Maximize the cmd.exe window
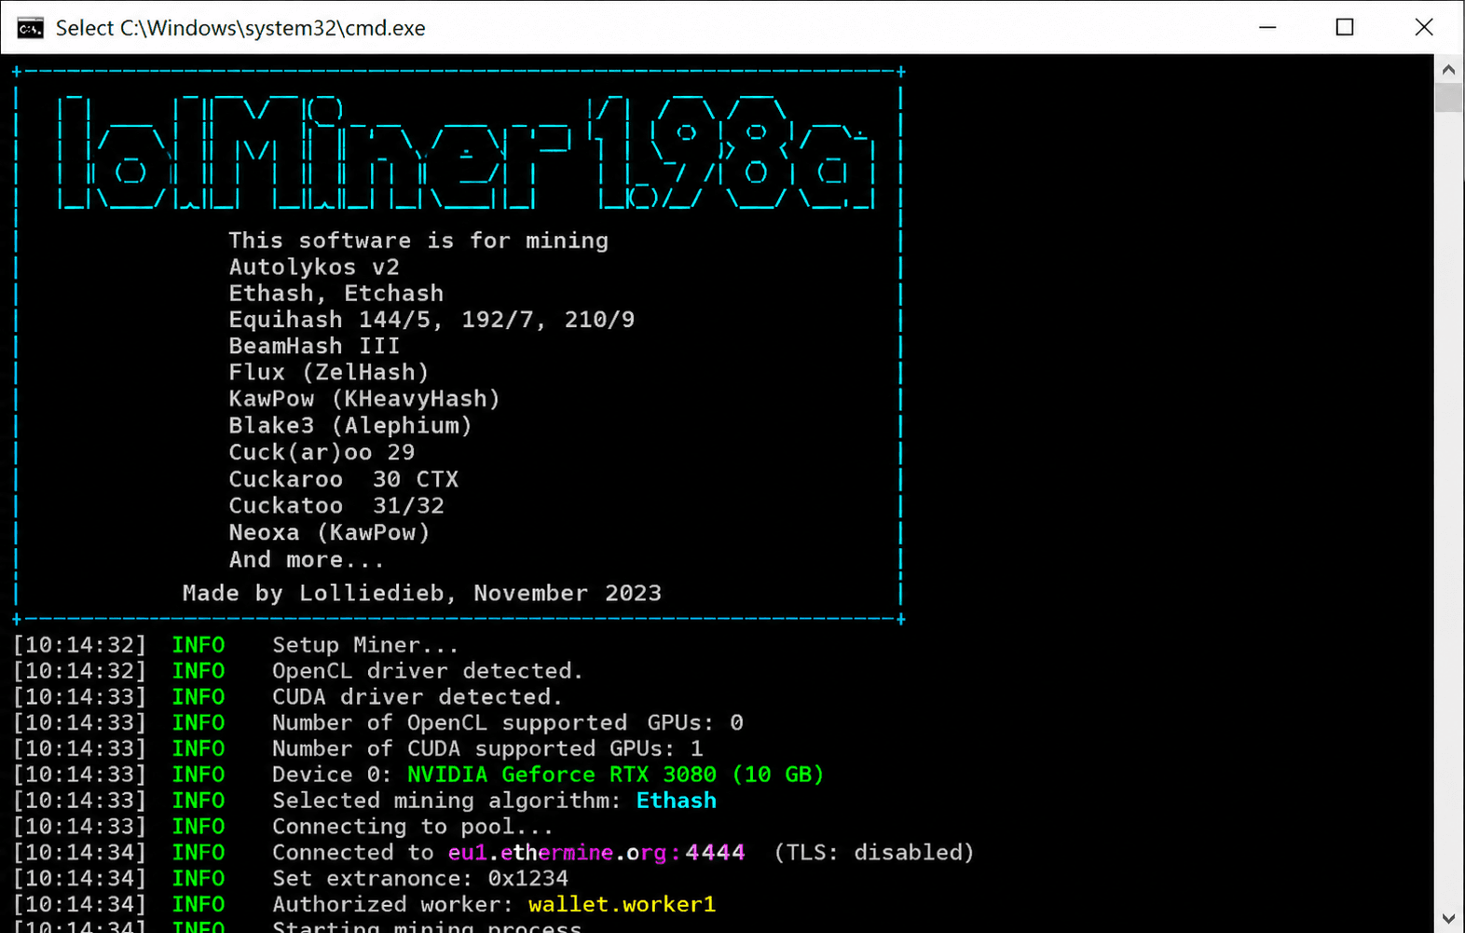The height and width of the screenshot is (933, 1465). click(x=1345, y=27)
